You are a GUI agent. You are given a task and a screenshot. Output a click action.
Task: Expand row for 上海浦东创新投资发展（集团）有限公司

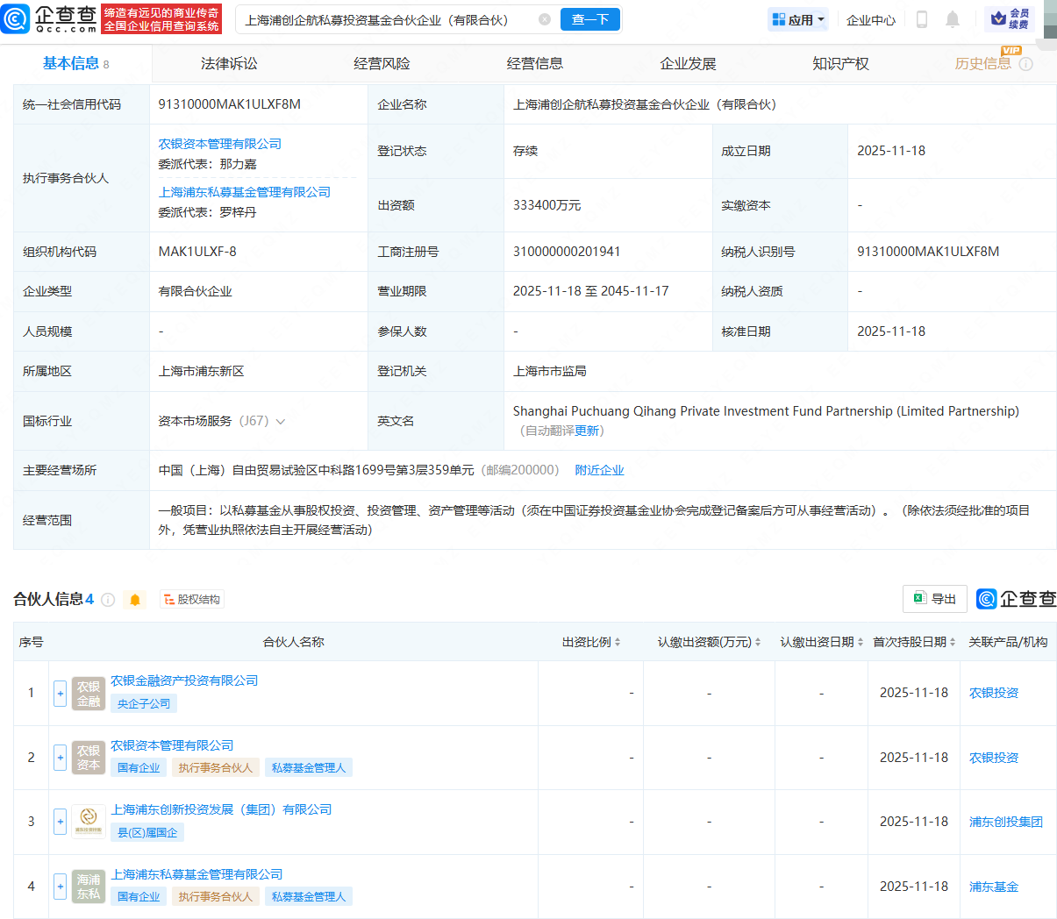[x=60, y=823]
